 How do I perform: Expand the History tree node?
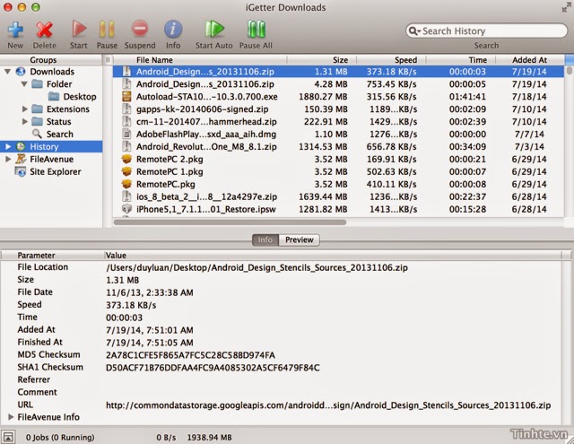(x=8, y=146)
